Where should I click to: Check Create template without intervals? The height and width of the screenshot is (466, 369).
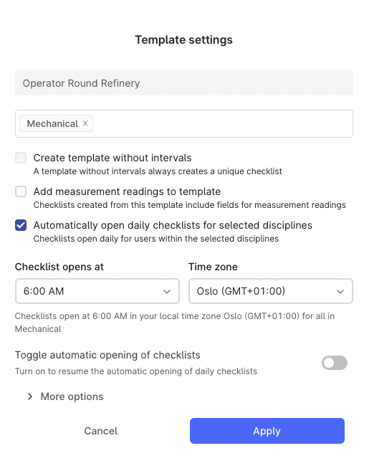click(21, 158)
